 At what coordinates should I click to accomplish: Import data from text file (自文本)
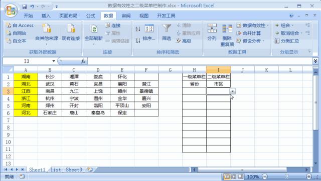pyautogui.click(x=17, y=41)
